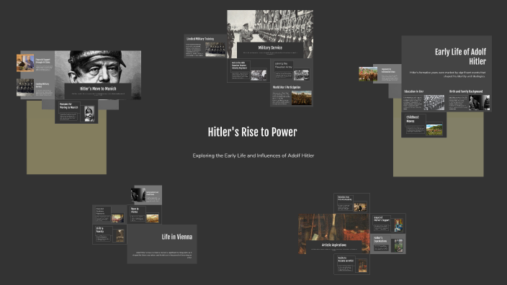Zoom into 'Move to Vienna' subtopic
The height and width of the screenshot is (285, 507).
tap(135, 210)
